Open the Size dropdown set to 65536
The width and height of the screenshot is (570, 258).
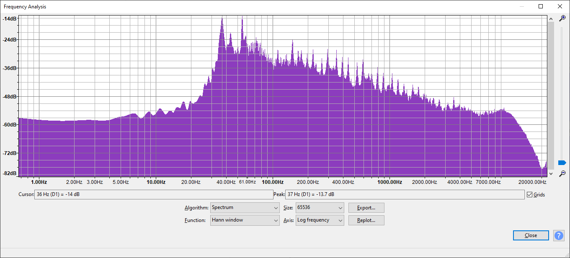[320, 208]
